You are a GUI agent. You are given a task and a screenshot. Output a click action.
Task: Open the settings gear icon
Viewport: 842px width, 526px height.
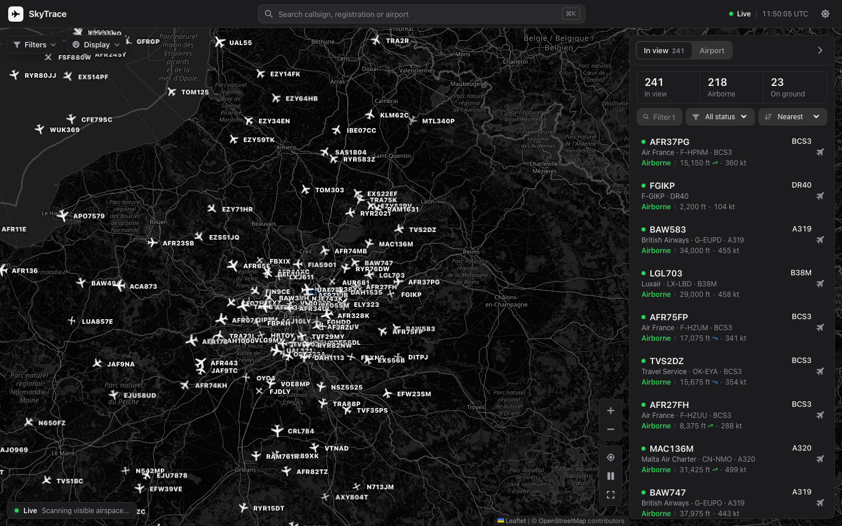825,14
